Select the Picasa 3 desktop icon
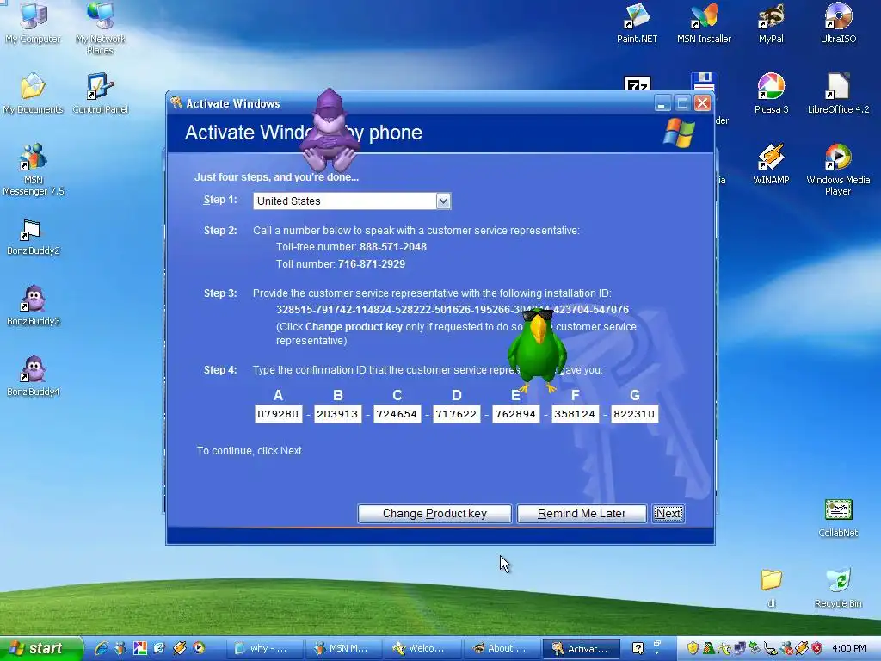The image size is (881, 661). pyautogui.click(x=771, y=94)
